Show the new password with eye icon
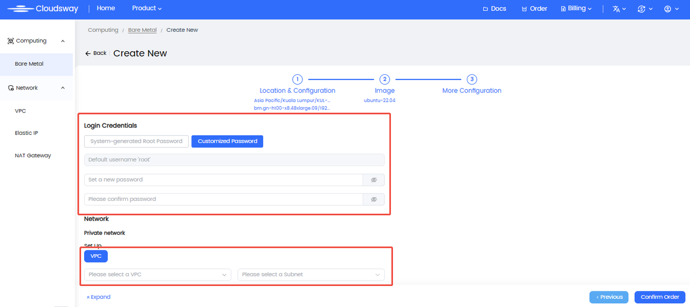 coord(374,180)
